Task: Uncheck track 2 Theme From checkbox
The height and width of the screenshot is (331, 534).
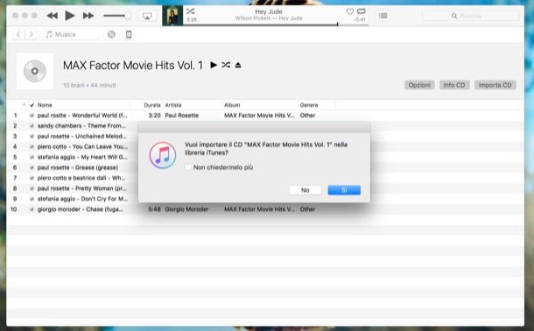Action: [x=32, y=126]
